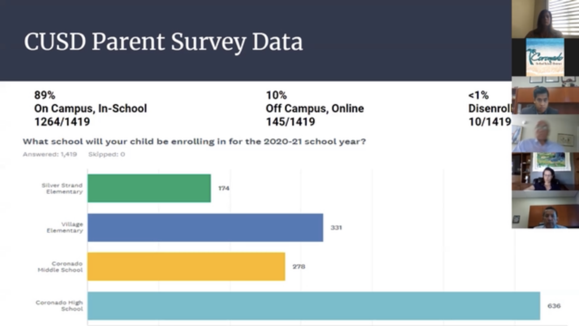Image resolution: width=579 pixels, height=326 pixels.
Task: Click the blue Village Elementary bar
Action: [x=205, y=228]
